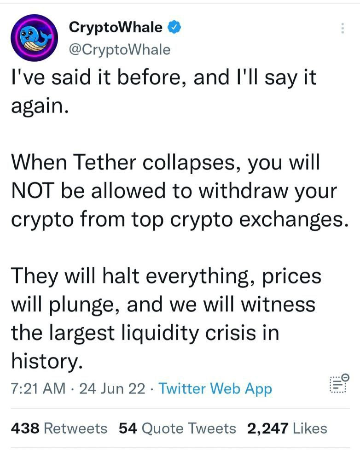Show the 2,247 Likes list
This screenshot has width=360, height=452.
(x=287, y=429)
